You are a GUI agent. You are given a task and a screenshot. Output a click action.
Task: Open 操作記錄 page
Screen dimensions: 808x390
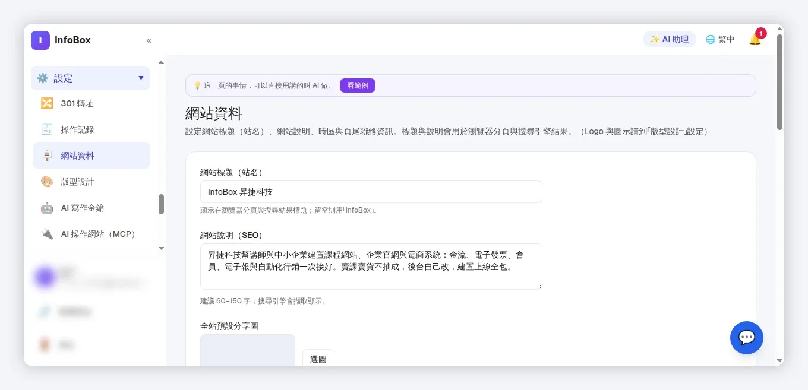(91, 129)
